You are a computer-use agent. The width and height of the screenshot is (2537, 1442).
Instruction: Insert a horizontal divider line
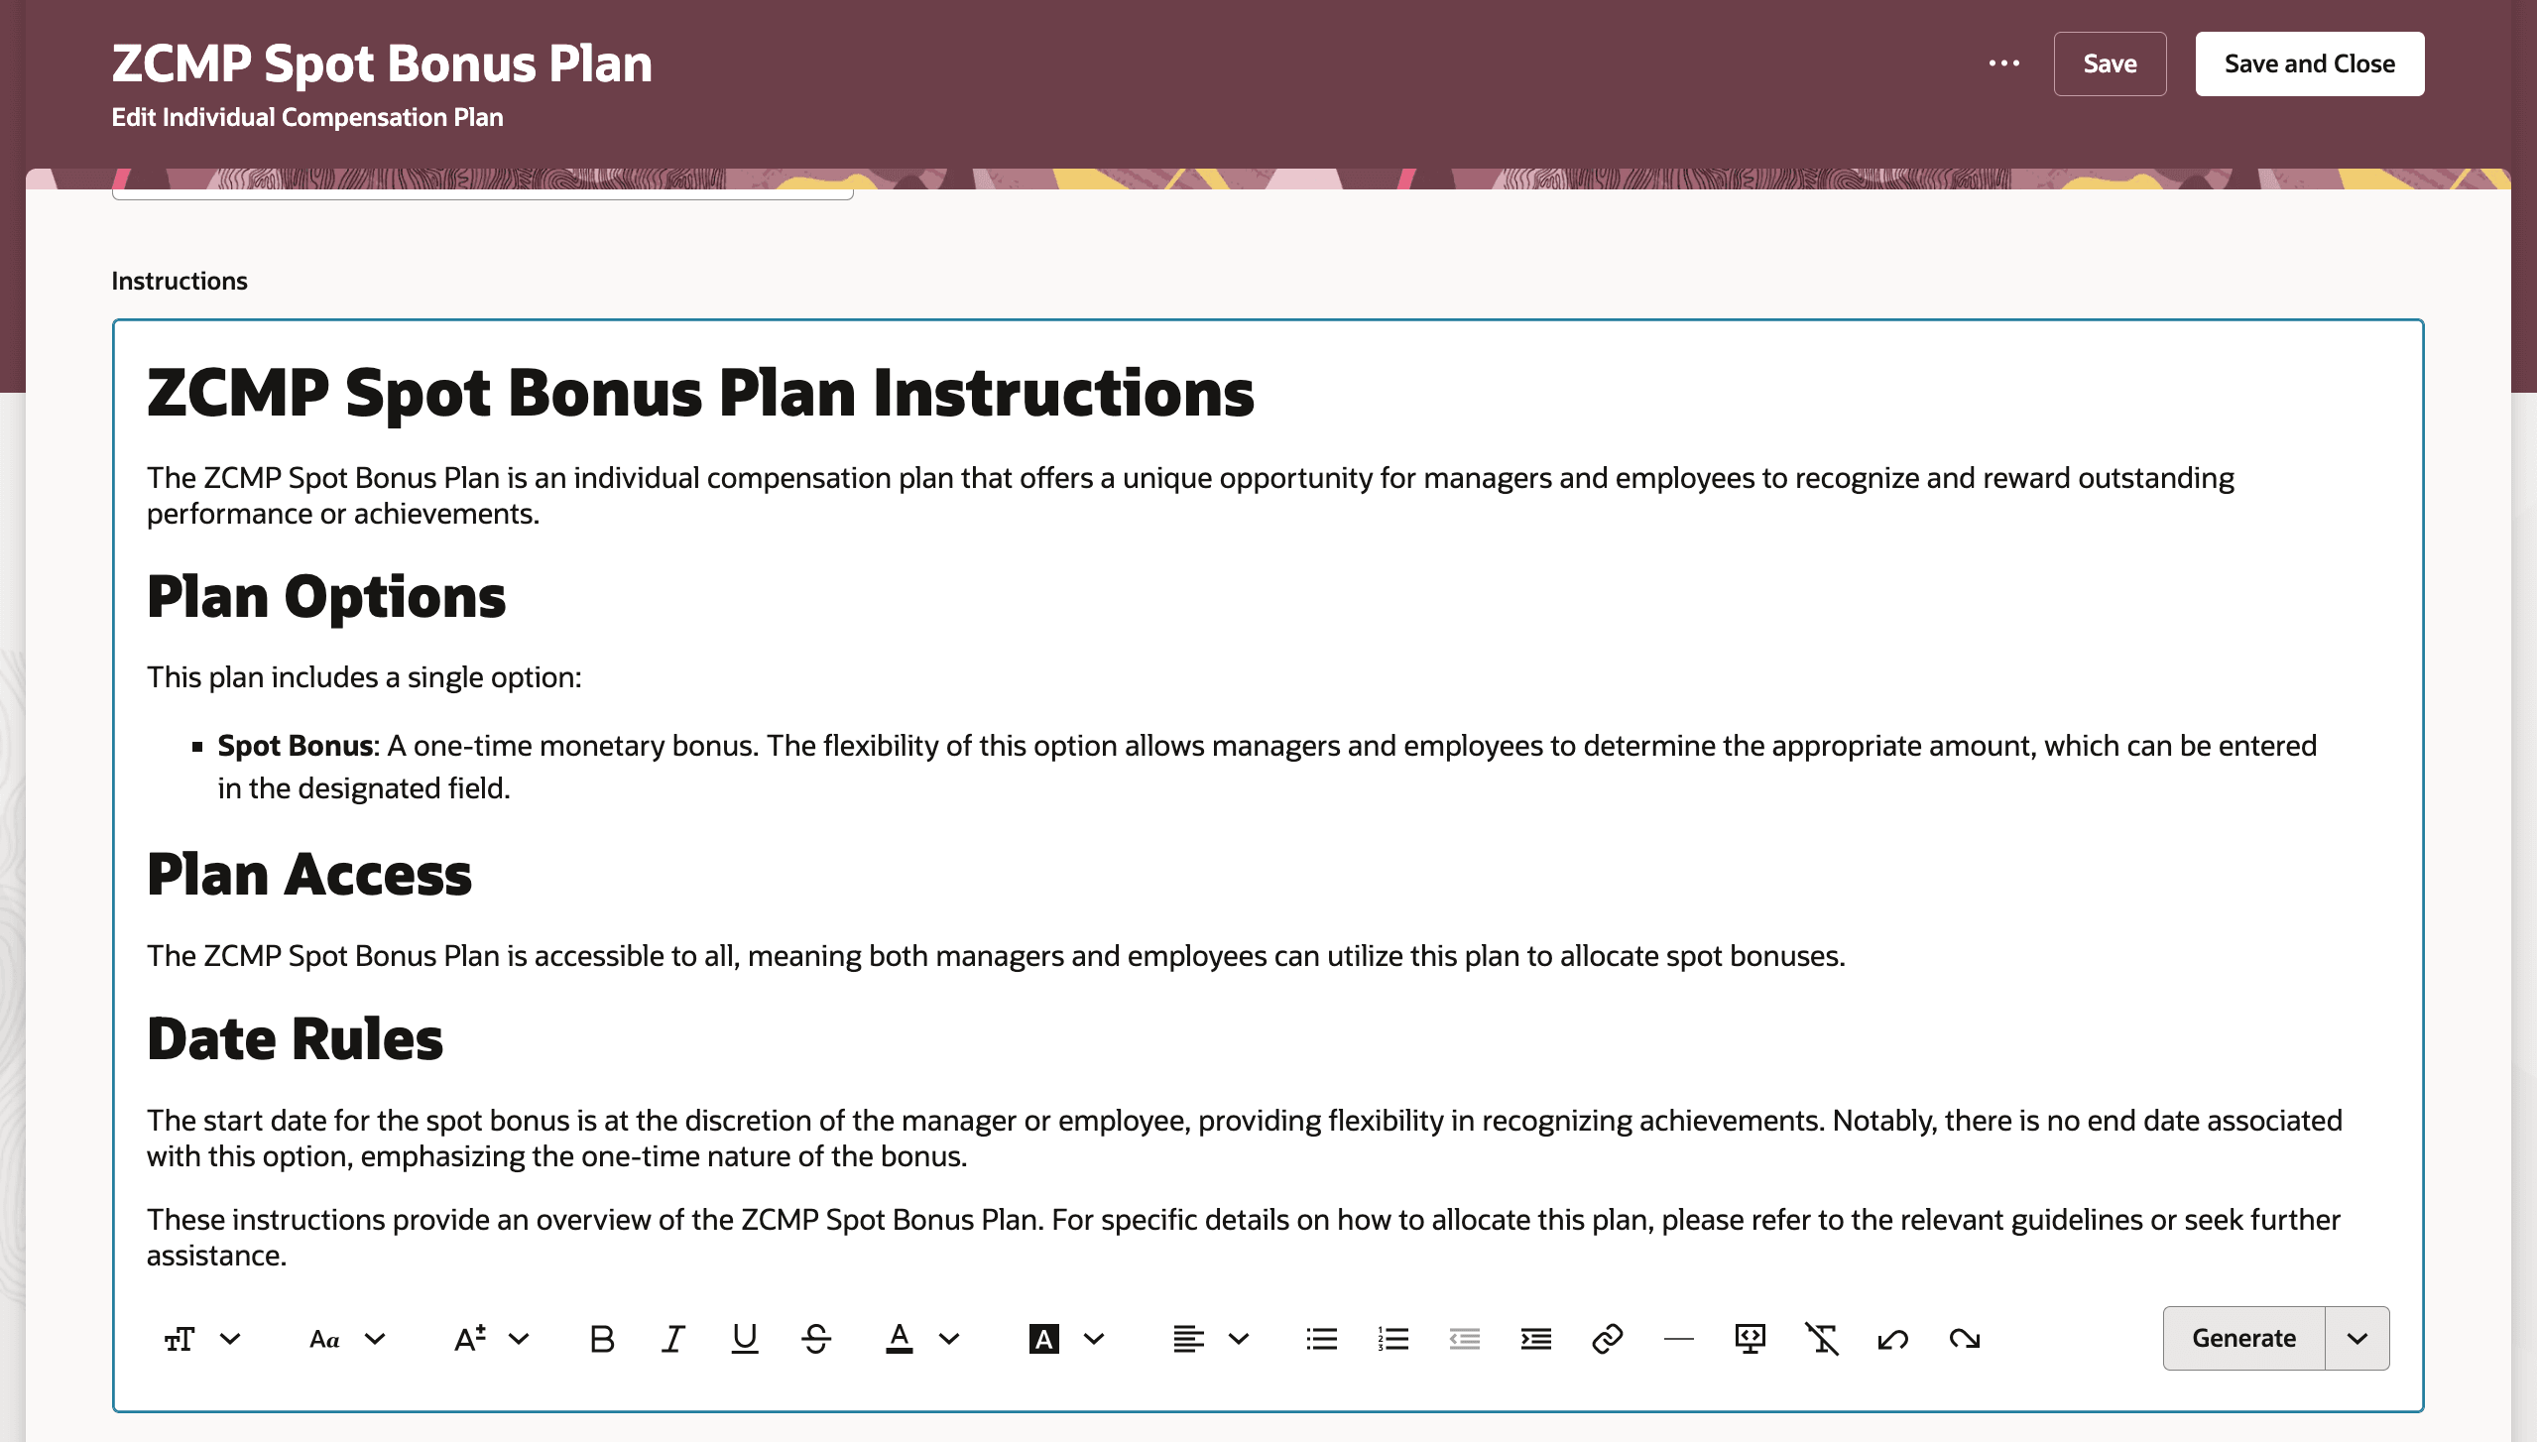1678,1338
